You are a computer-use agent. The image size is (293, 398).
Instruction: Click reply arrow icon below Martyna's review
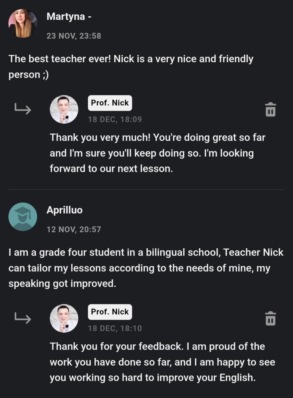pyautogui.click(x=23, y=109)
